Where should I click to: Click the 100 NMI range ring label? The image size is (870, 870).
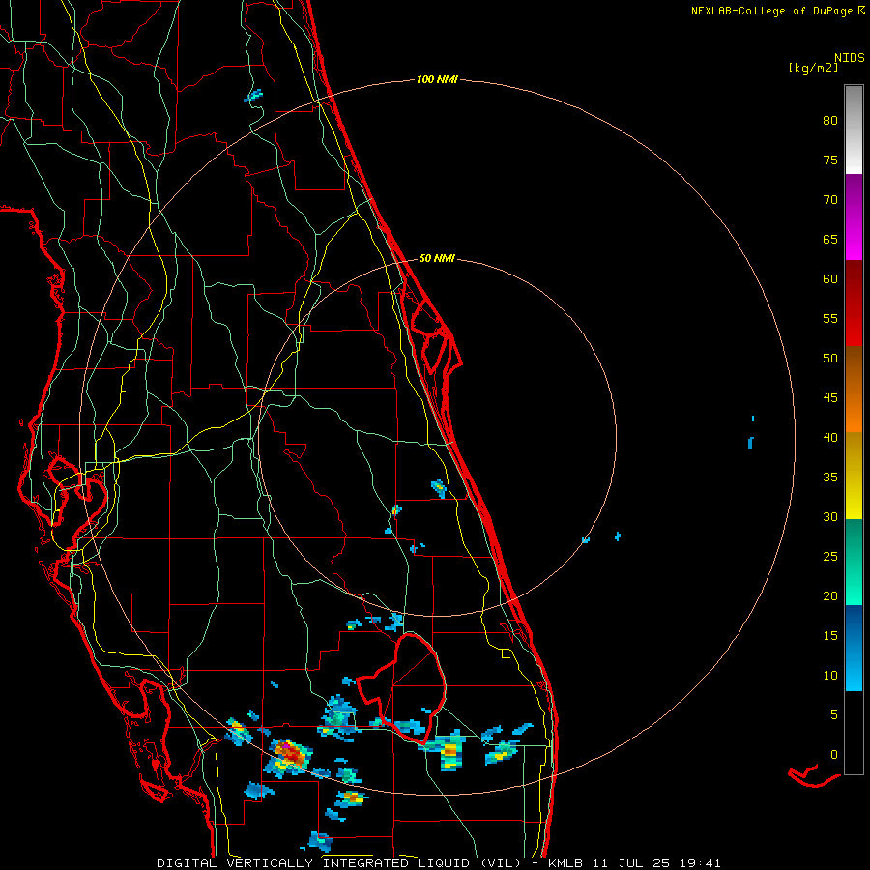coord(437,80)
